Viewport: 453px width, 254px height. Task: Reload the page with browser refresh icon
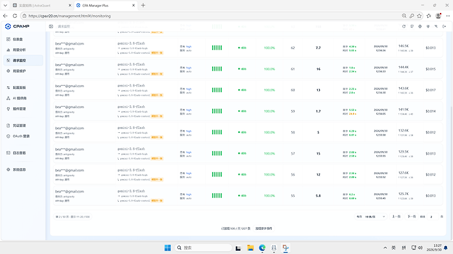(14, 16)
